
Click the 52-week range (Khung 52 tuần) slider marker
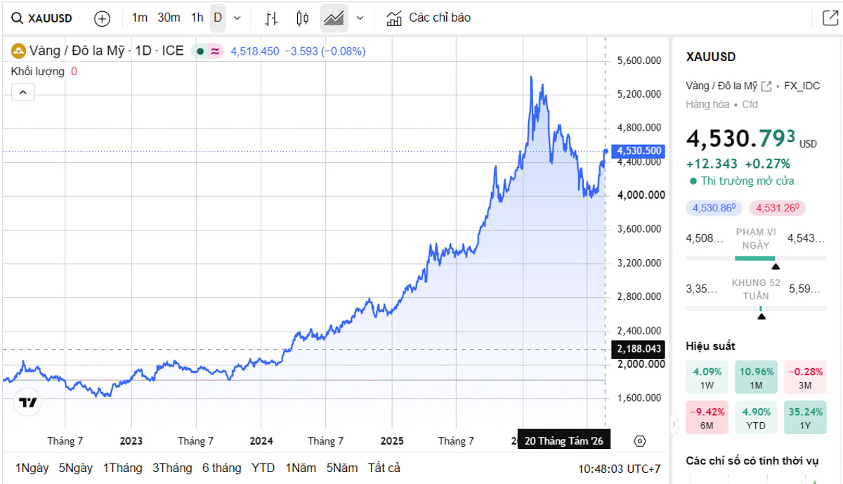(761, 316)
